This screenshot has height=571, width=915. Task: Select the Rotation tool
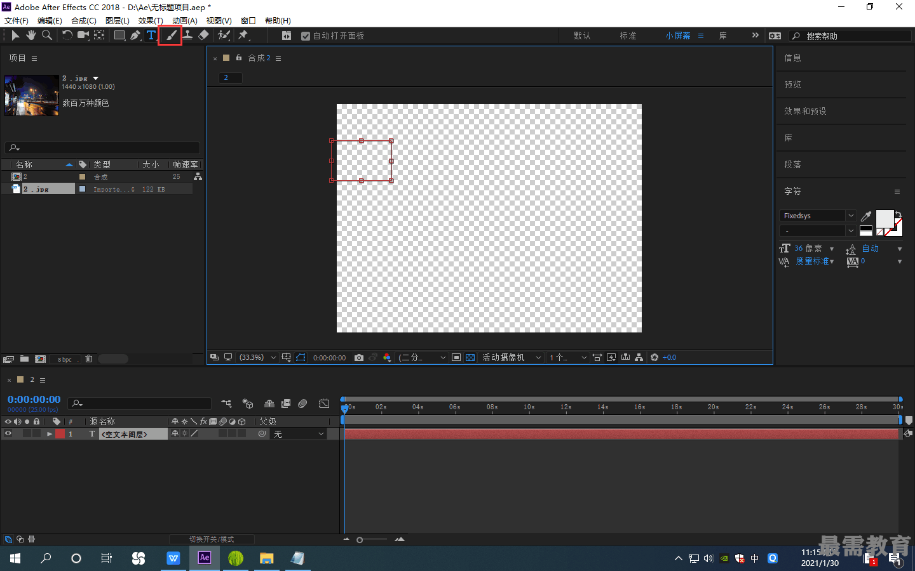point(67,36)
